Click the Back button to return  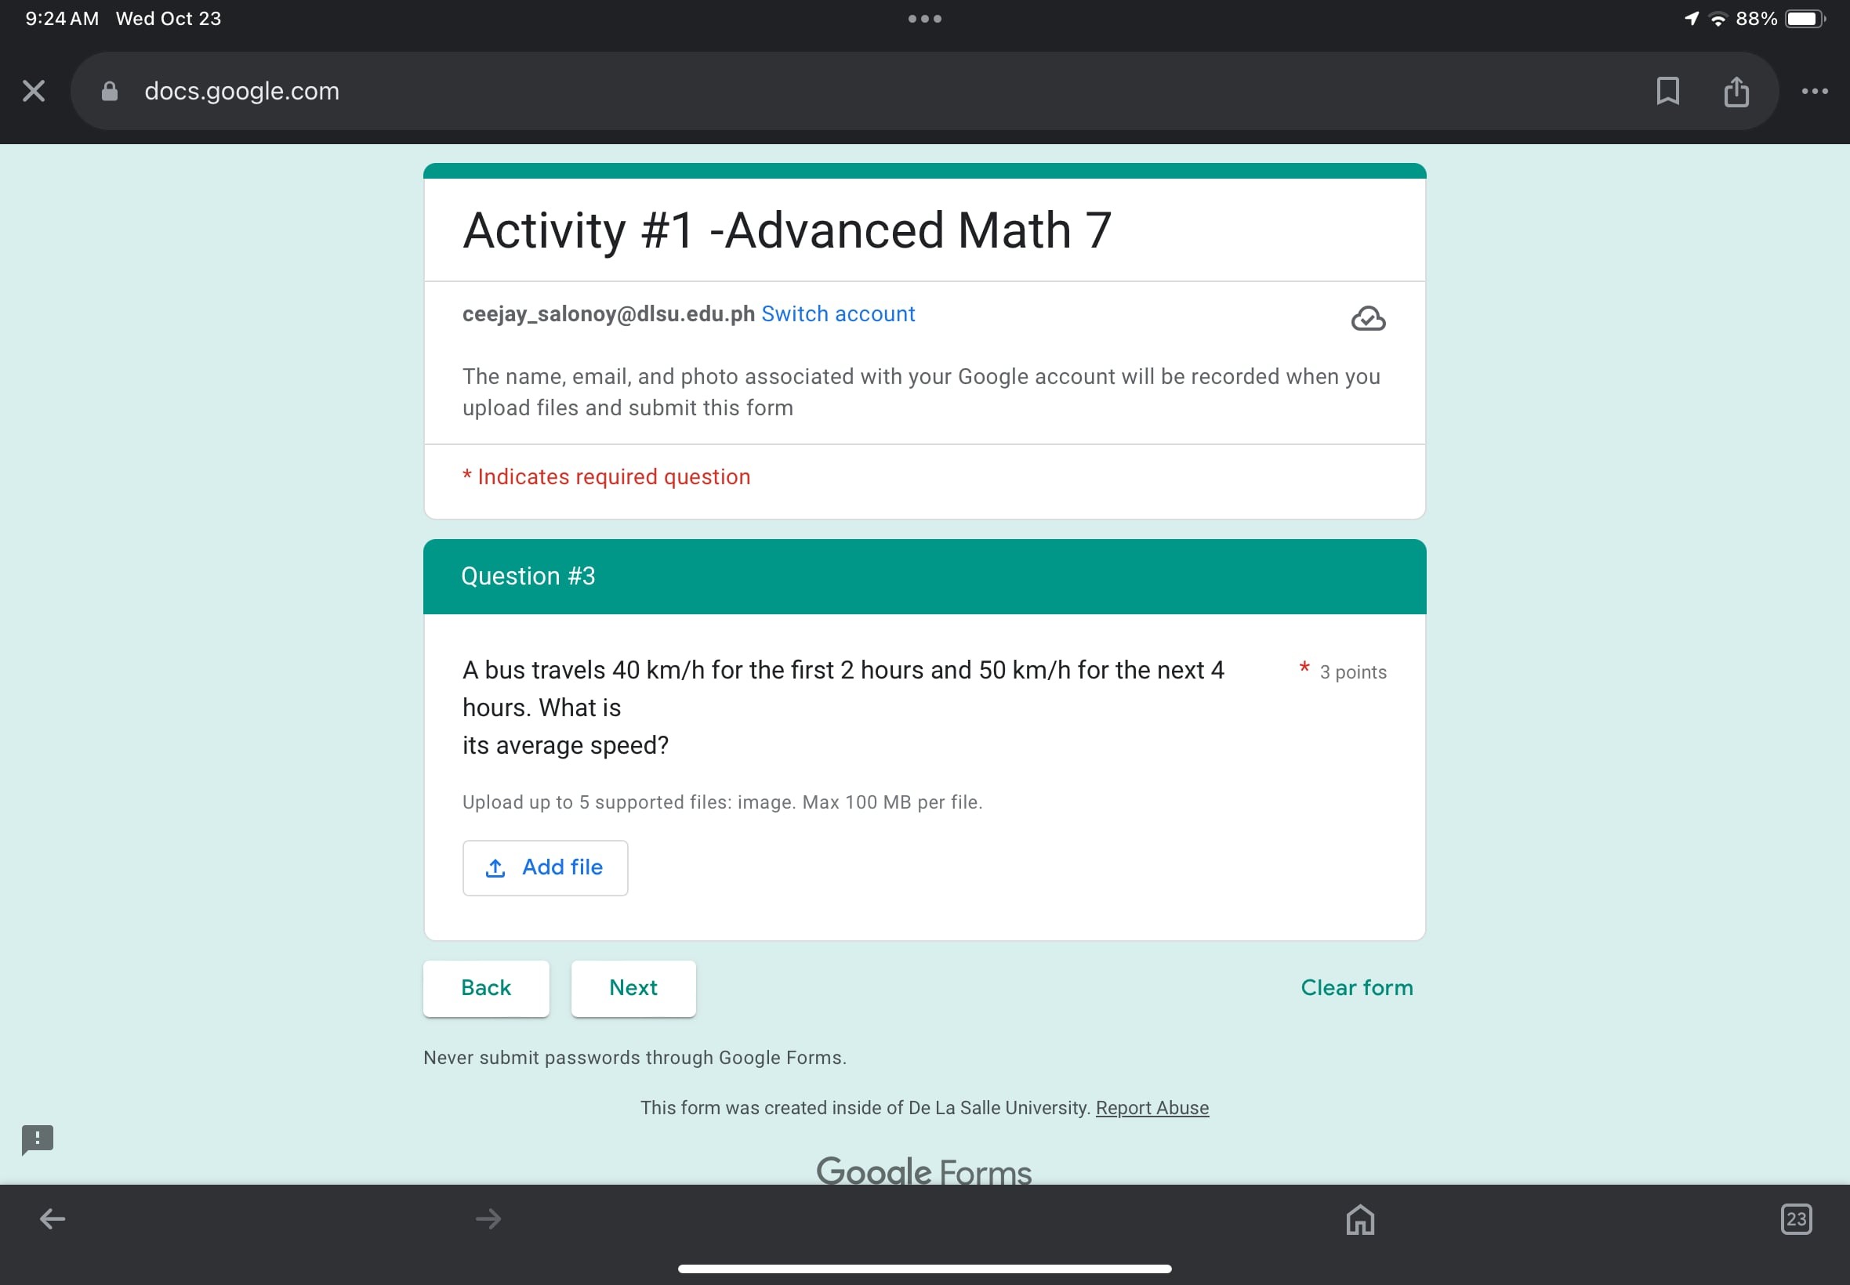click(488, 987)
